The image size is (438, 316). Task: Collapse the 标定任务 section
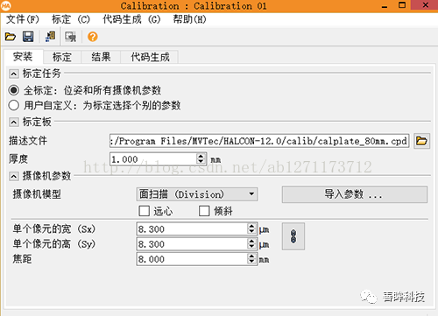(x=14, y=74)
